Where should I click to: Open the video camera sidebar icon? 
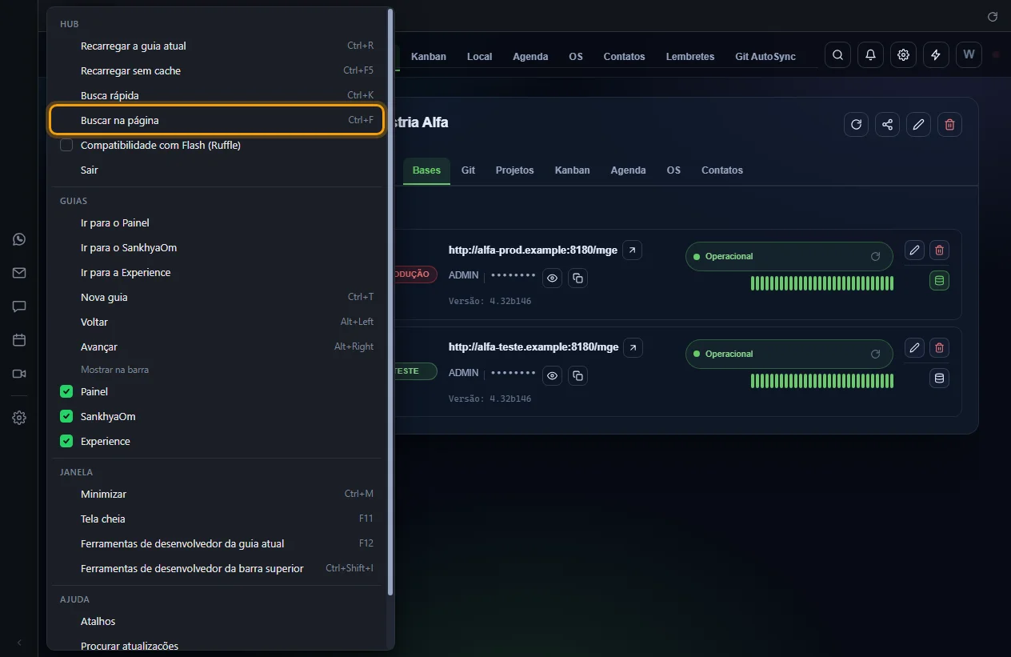click(19, 374)
